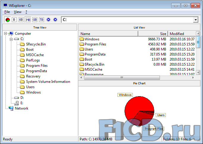
Task: Select the Network icon in the tree
Action: pyautogui.click(x=11, y=108)
